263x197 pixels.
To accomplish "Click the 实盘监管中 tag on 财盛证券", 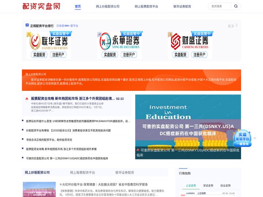I will pos(202,34).
